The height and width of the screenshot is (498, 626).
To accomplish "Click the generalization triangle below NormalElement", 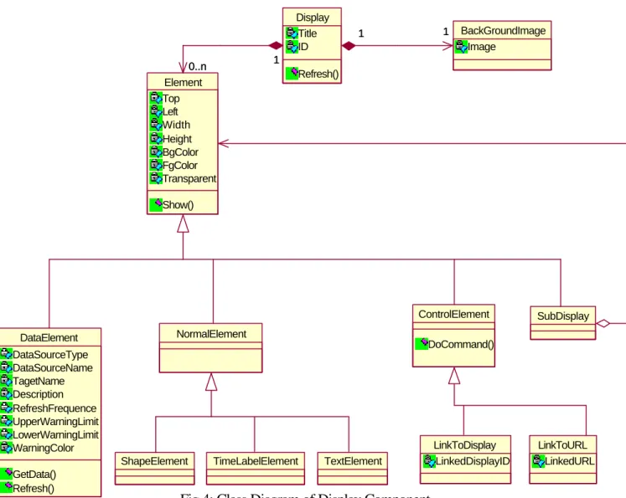I will tap(211, 382).
